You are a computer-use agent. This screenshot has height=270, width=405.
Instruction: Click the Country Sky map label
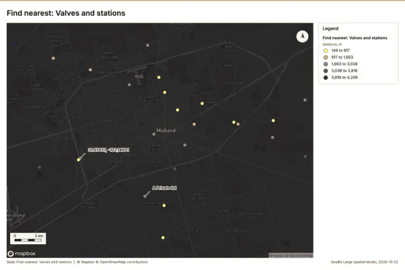[35, 107]
